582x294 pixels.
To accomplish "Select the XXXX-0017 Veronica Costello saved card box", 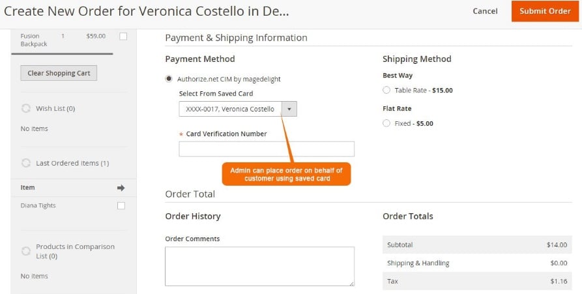I will click(237, 109).
